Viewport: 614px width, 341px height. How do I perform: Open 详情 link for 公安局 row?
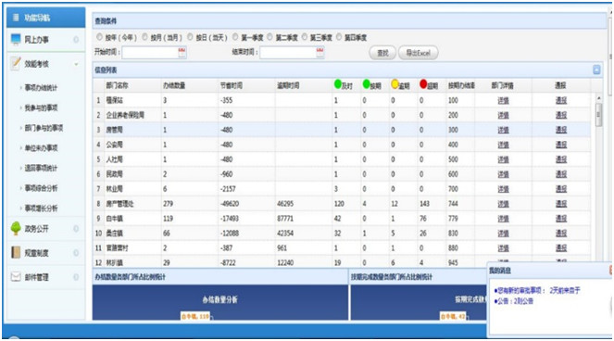(x=503, y=145)
